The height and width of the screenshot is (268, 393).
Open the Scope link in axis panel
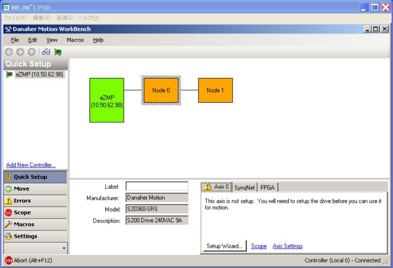259,246
